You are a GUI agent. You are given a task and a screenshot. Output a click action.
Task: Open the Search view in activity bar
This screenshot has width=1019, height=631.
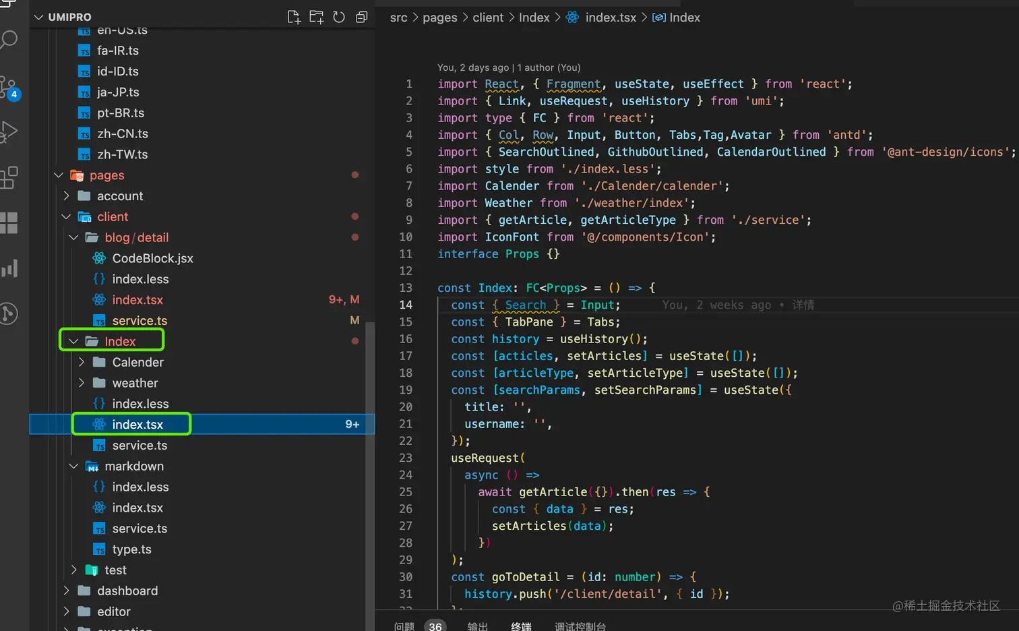pos(9,40)
